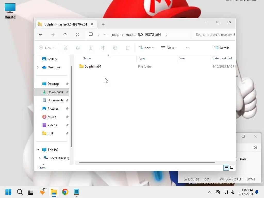
Task: Click Notepad's 100% zoom status entry
Action: 207,179
